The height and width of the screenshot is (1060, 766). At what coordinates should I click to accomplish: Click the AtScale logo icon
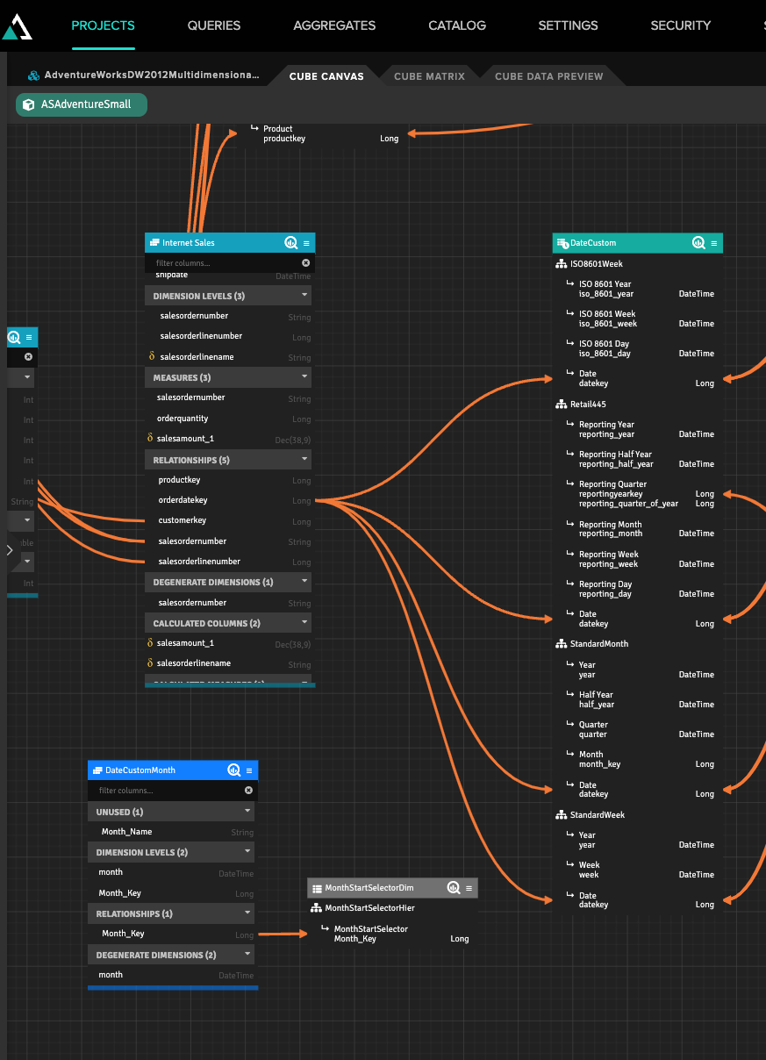(x=17, y=26)
